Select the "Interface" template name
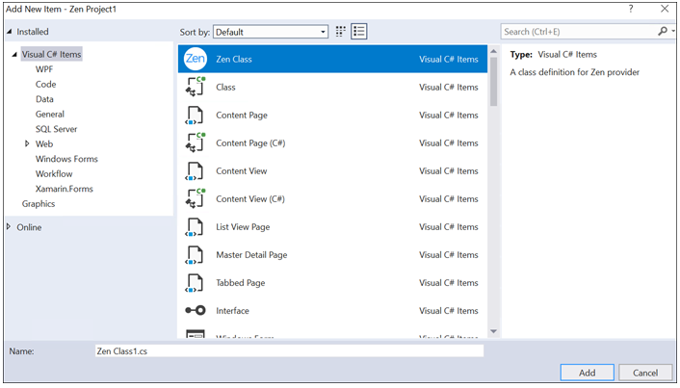The image size is (680, 388). [232, 311]
